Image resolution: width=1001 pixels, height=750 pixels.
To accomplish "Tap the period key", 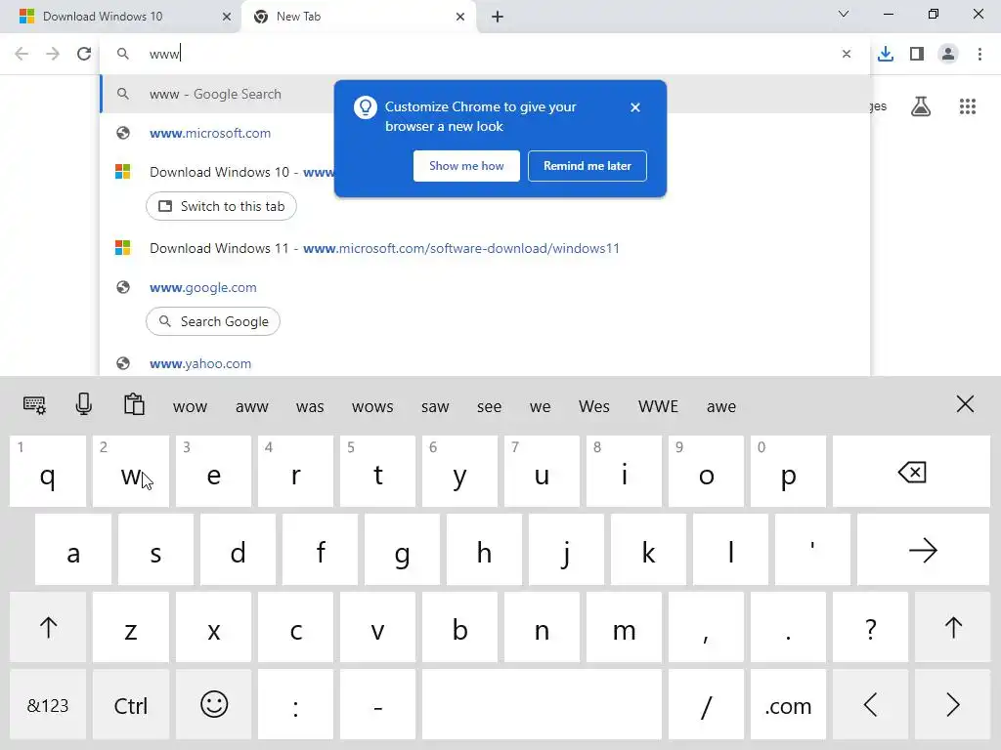I will (788, 628).
